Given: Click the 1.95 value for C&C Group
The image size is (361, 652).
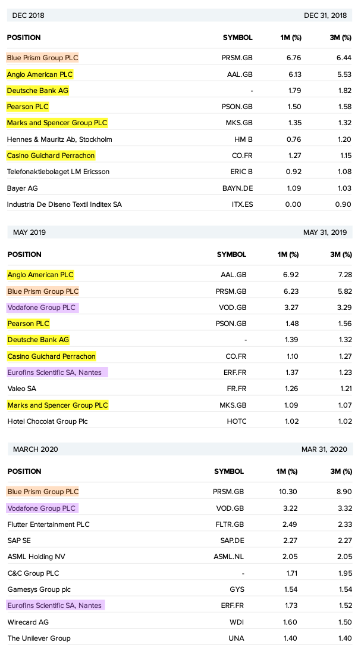Looking at the screenshot, I should coord(345,573).
